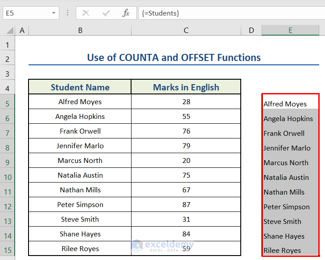Select column B header
325x260 pixels.
80,30
